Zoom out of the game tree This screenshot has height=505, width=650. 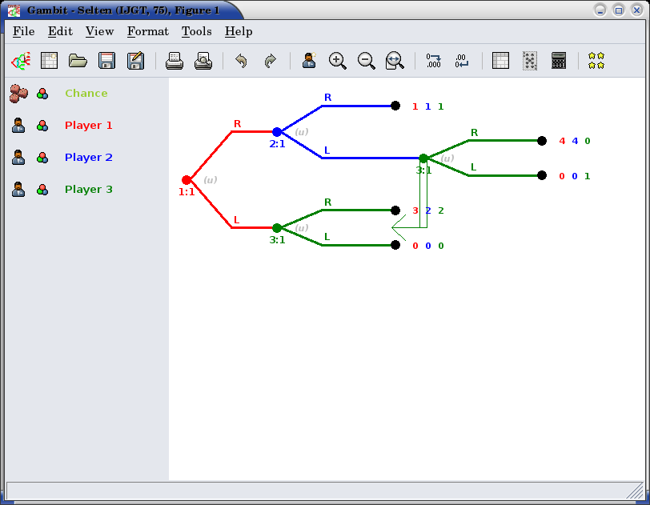367,61
